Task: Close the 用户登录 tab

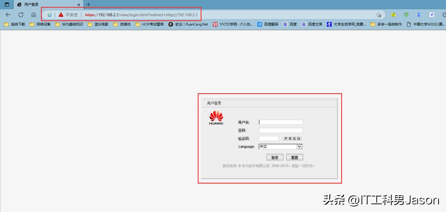Action: click(x=79, y=4)
